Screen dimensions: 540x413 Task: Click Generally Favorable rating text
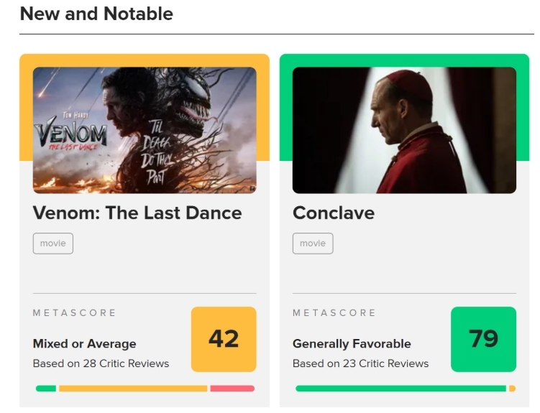click(352, 343)
